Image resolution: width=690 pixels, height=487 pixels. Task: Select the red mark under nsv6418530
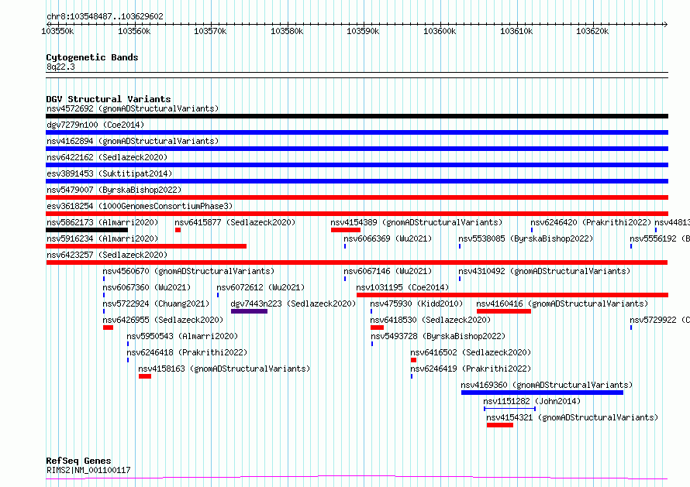coord(377,328)
